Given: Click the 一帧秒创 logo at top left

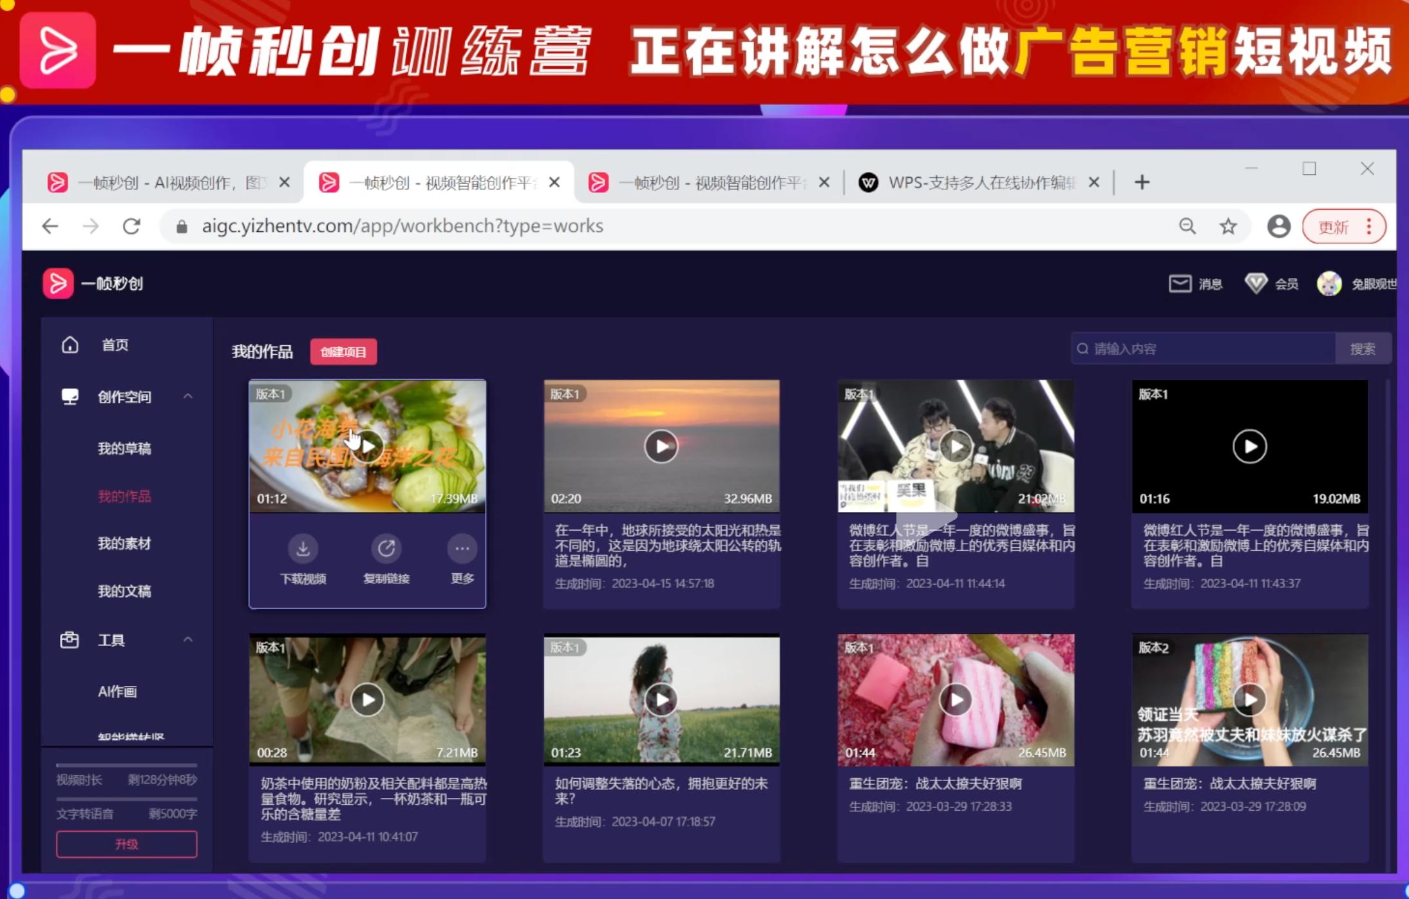Looking at the screenshot, I should point(94,283).
